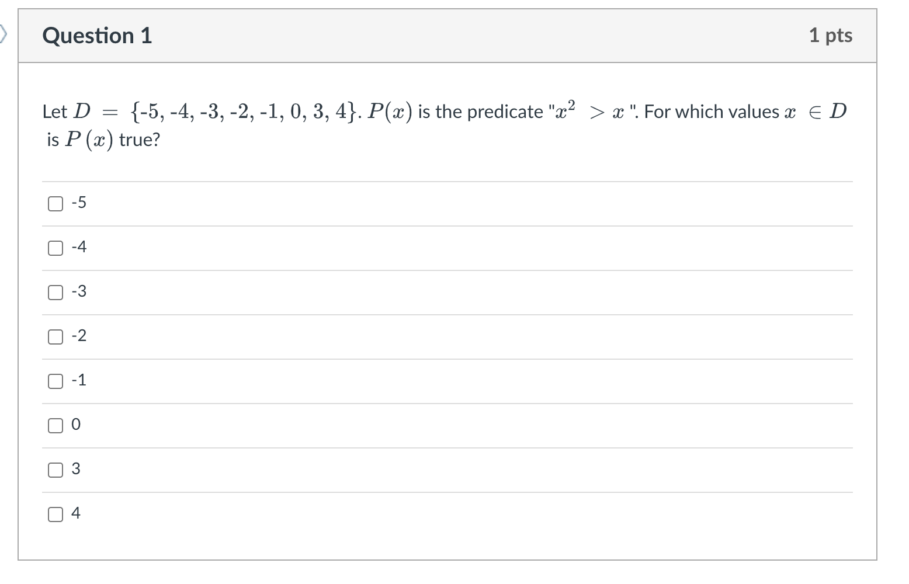Click the "-2" option label text
The width and height of the screenshot is (909, 584).
coord(79,336)
